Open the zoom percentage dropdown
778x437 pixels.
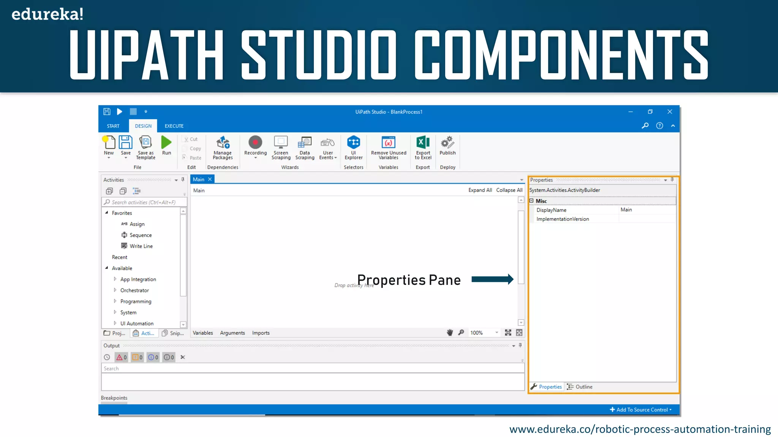click(497, 333)
